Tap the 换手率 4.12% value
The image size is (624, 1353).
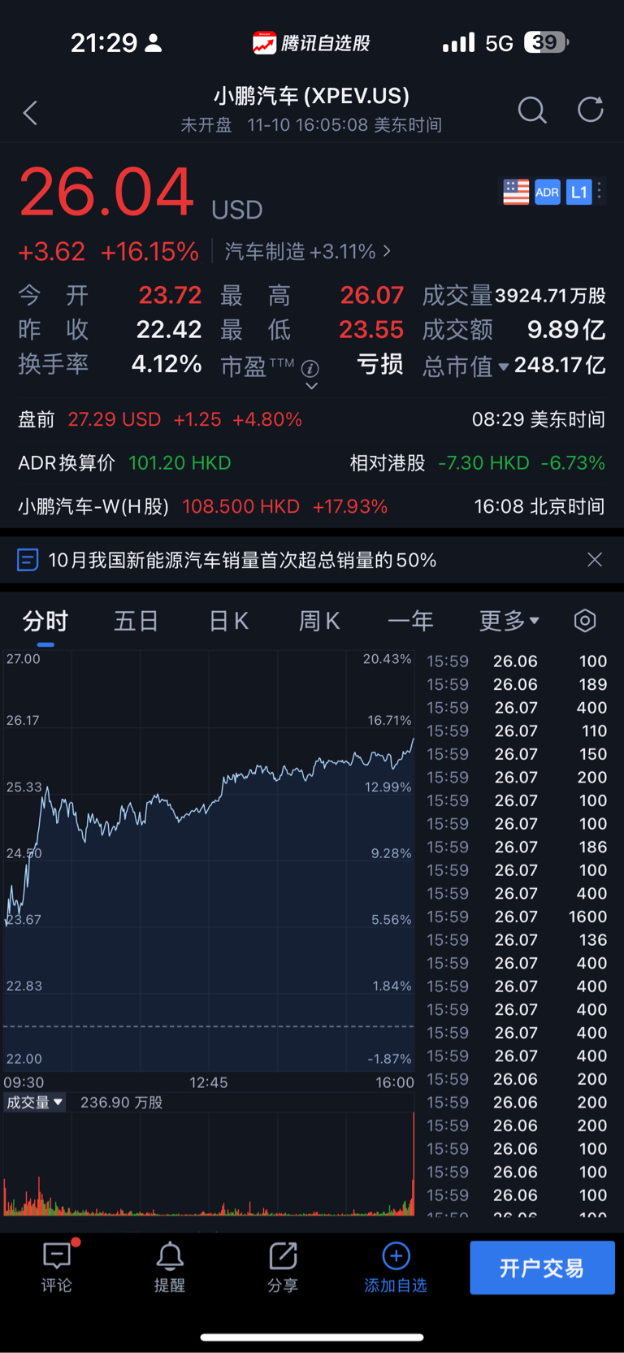click(x=167, y=364)
